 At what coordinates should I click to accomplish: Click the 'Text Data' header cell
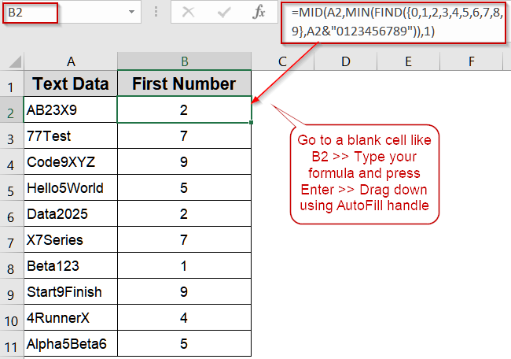point(71,84)
